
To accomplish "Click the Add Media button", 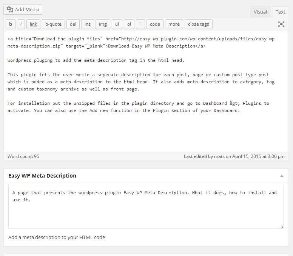I will tap(23, 9).
